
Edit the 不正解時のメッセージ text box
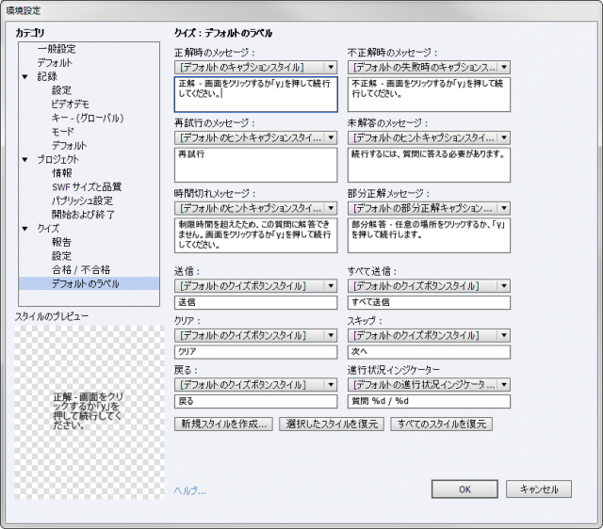430,94
